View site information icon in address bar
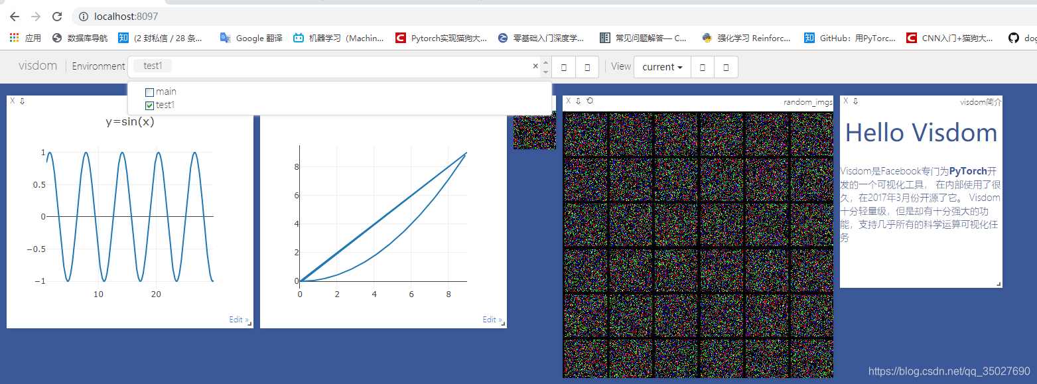 pyautogui.click(x=83, y=17)
